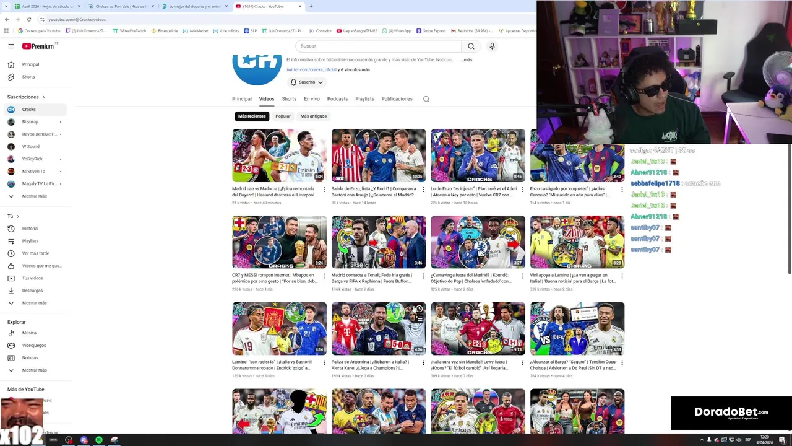Viewport: 792px width, 446px height.
Task: Activate voice search microphone icon
Action: [492, 46]
